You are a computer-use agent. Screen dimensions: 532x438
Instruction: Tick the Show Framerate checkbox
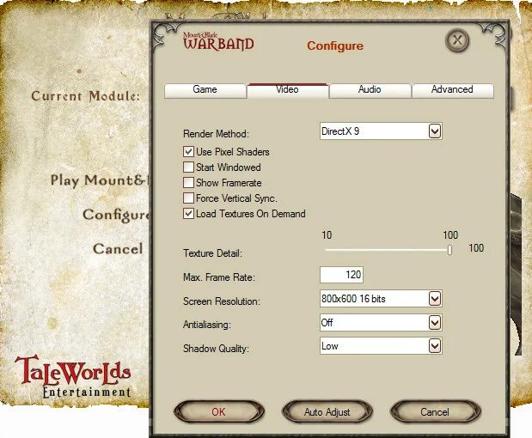coord(188,183)
